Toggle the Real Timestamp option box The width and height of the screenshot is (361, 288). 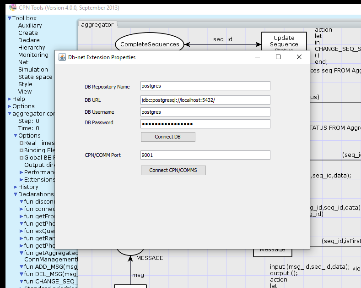[22, 143]
